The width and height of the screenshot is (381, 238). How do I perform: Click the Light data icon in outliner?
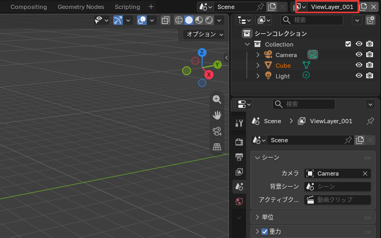point(306,76)
